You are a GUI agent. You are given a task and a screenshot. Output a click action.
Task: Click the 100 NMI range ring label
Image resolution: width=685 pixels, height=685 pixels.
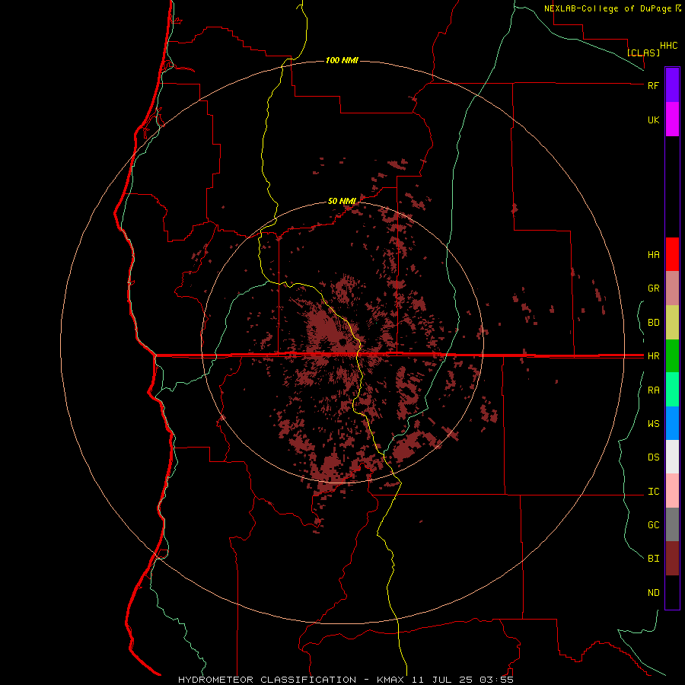click(342, 60)
